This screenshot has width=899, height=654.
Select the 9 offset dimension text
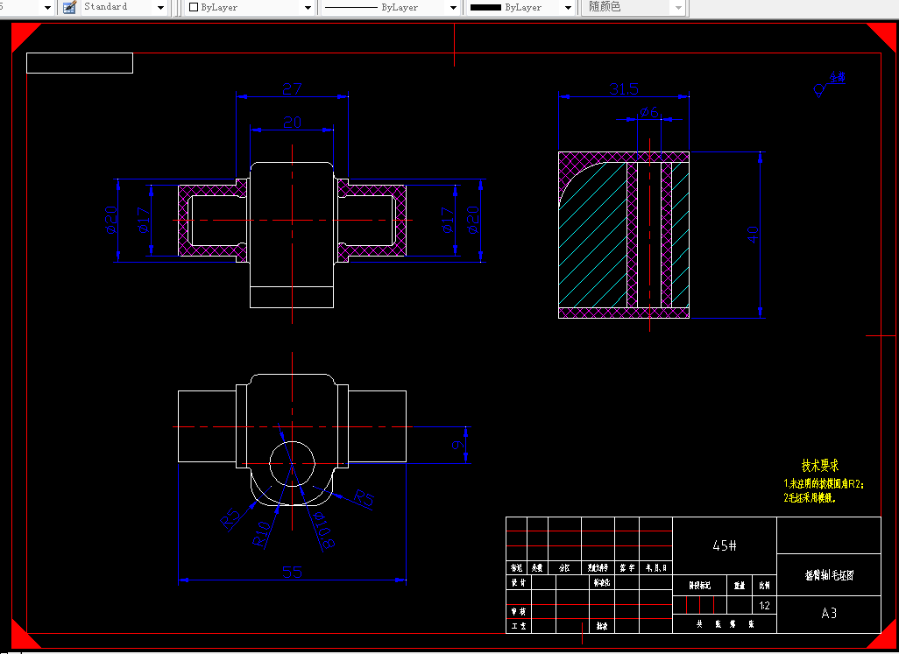[457, 445]
